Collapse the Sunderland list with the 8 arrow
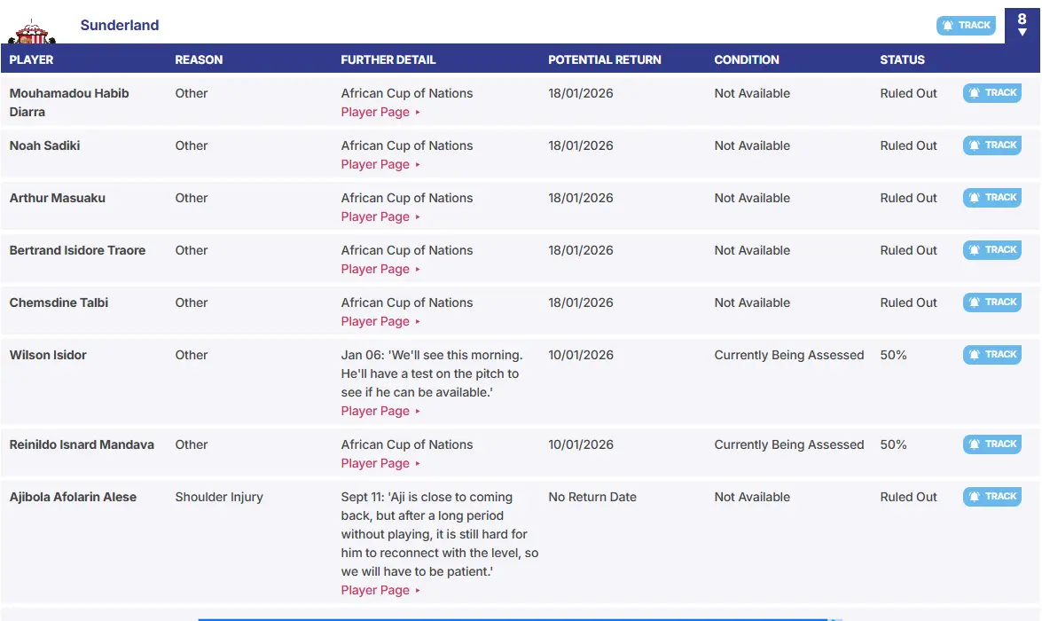Image resolution: width=1042 pixels, height=621 pixels. coord(1022,25)
